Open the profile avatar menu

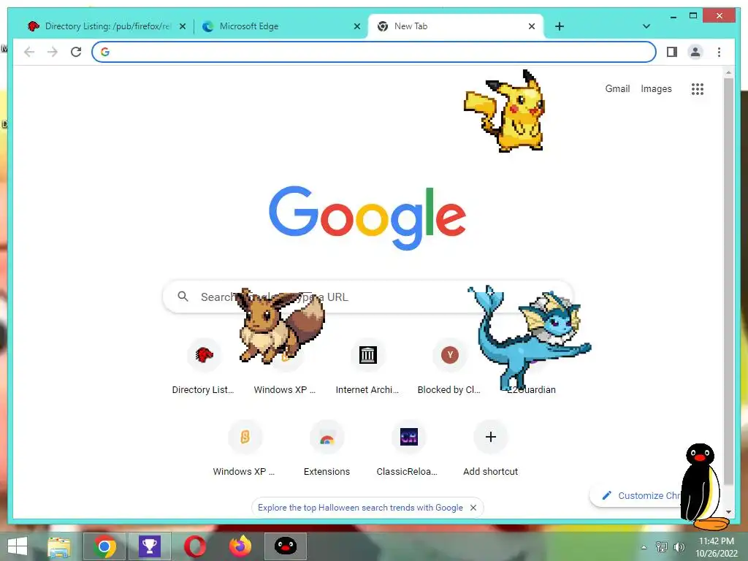tap(695, 52)
